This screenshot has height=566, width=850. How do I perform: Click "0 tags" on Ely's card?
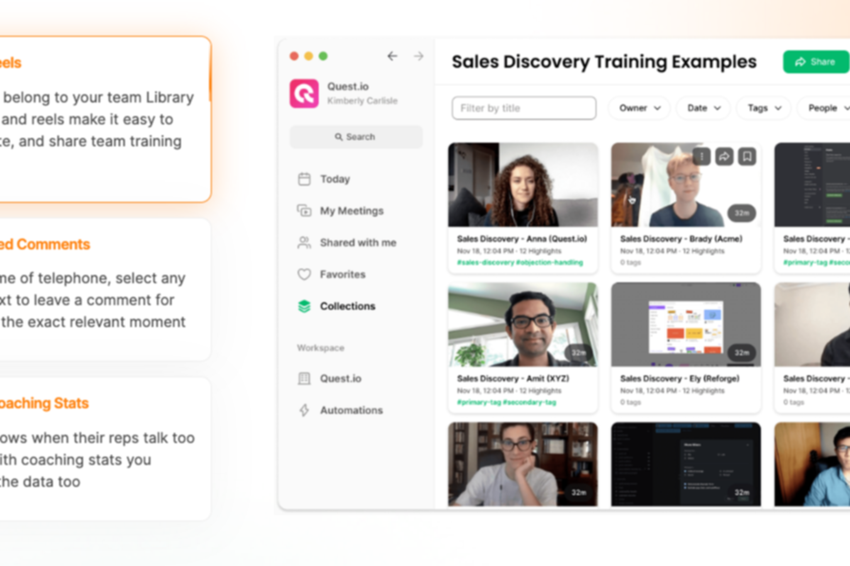coord(630,402)
